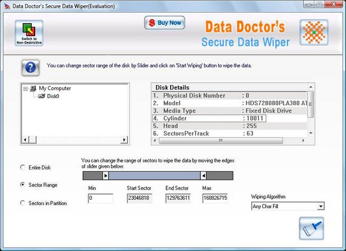The image size is (346, 251).
Task: Select Disk0 in the tree
Action: tap(53, 96)
